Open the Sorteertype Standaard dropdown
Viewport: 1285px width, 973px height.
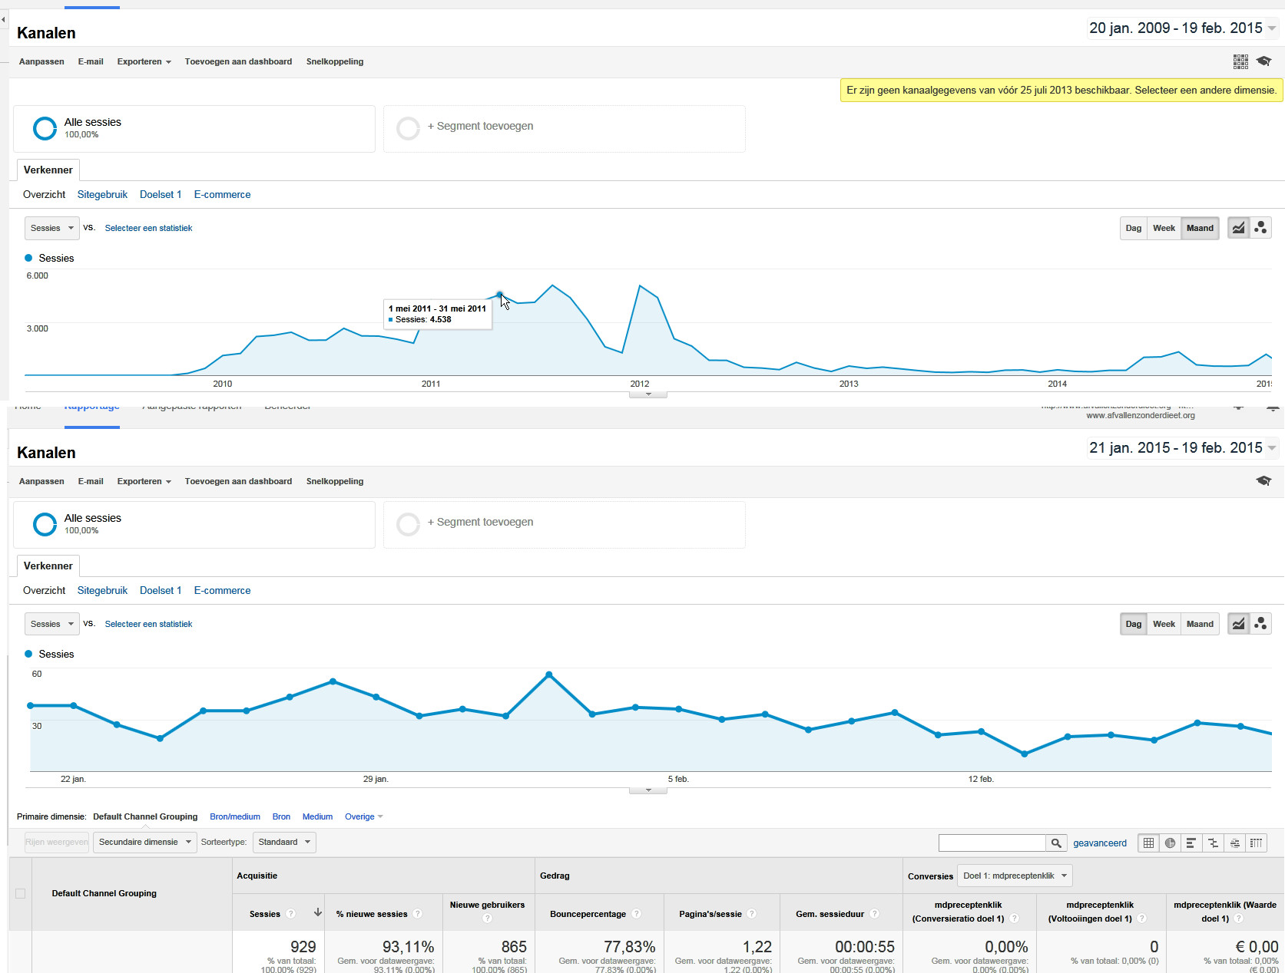[x=284, y=842]
